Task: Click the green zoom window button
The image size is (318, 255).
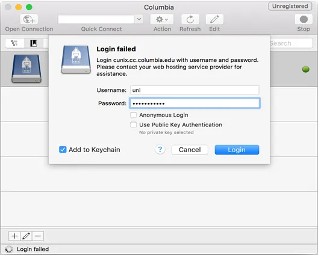Action: pyautogui.click(x=29, y=7)
